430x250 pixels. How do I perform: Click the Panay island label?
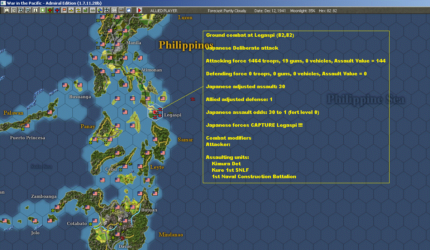pos(88,126)
